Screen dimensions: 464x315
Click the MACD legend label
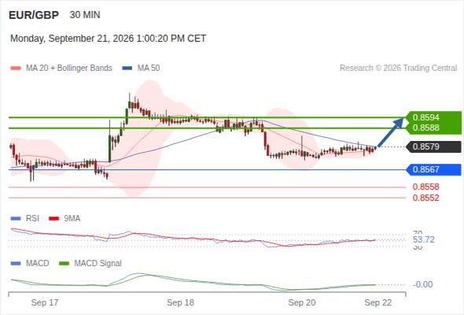click(38, 263)
